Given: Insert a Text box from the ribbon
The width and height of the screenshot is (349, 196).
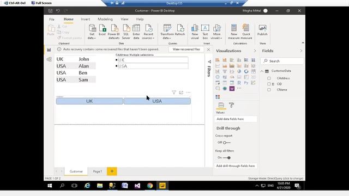Looking at the screenshot, I should [x=205, y=32].
